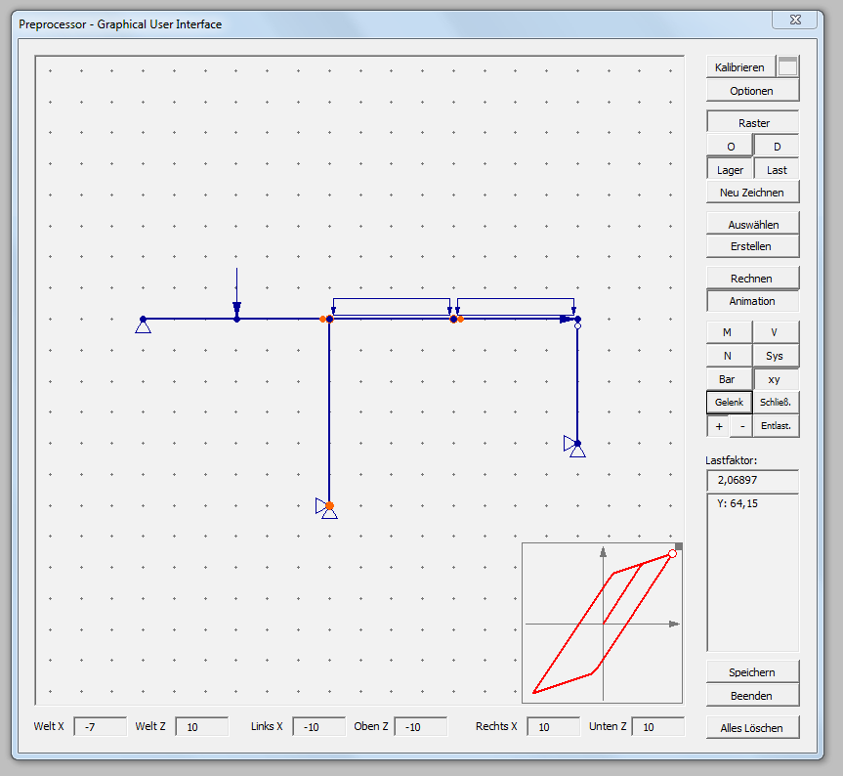Activate the Lager support tool
Image resolution: width=843 pixels, height=776 pixels.
pyautogui.click(x=730, y=170)
